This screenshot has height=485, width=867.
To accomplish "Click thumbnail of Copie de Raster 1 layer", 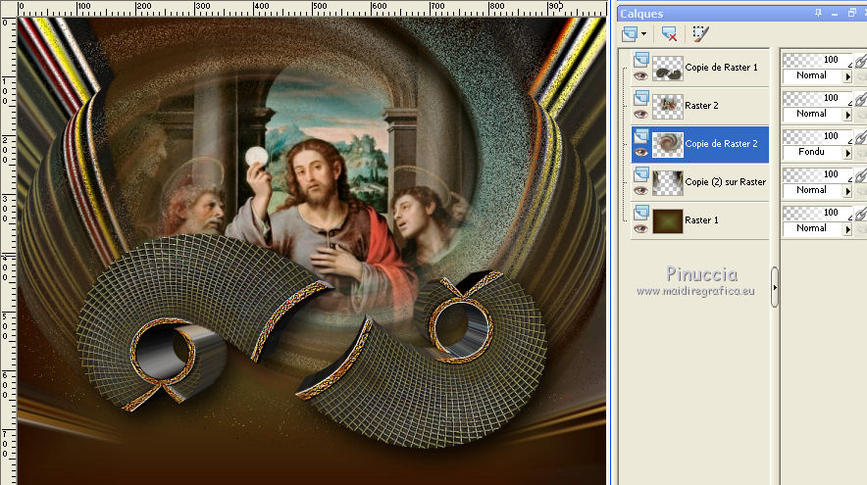I will point(667,69).
